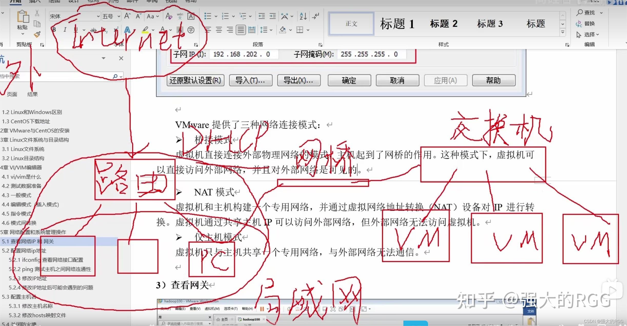Apply numbered list icon
This screenshot has height=326, width=627.
click(225, 16)
